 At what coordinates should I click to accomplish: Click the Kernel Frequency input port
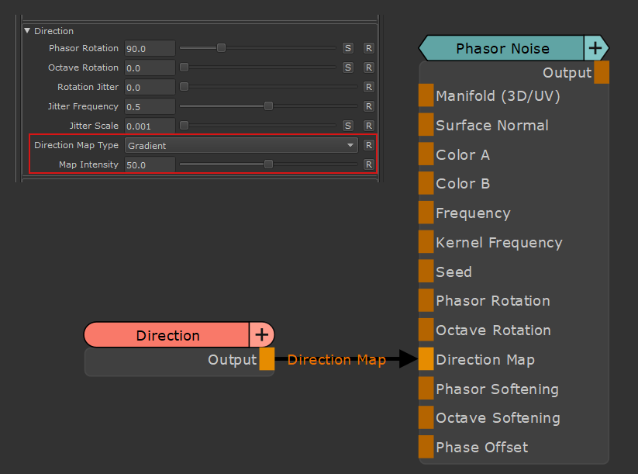[x=426, y=242]
